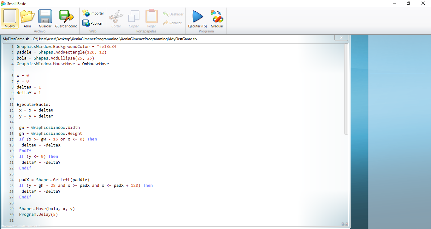431x229 pixels.
Task: Click line number 17 in the editor
Action: (x=11, y=139)
